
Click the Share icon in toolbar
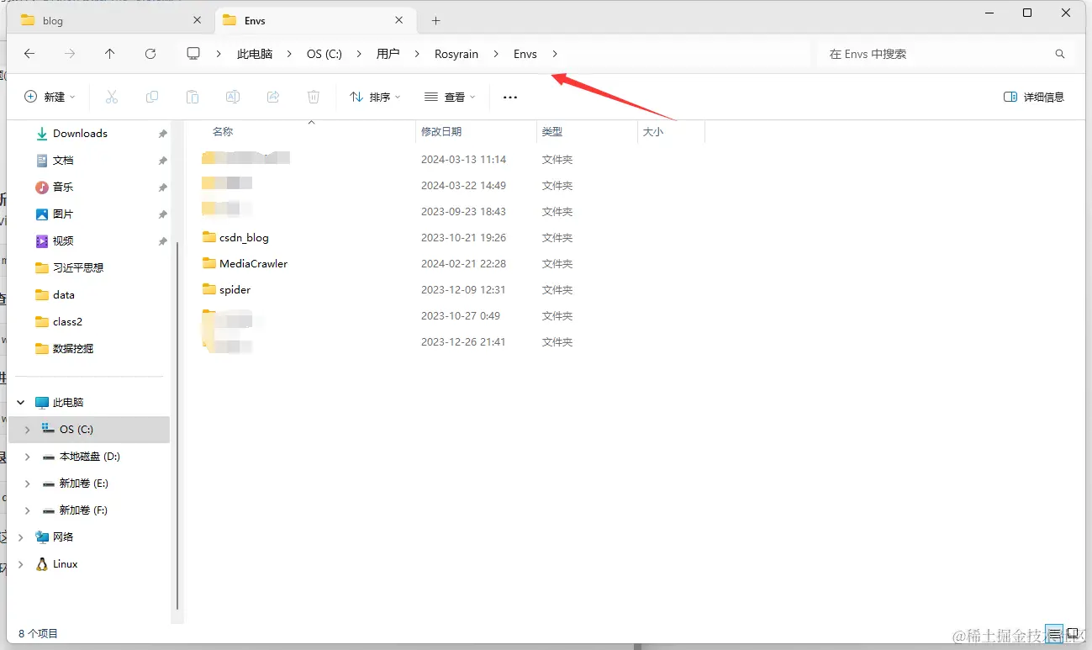[273, 97]
